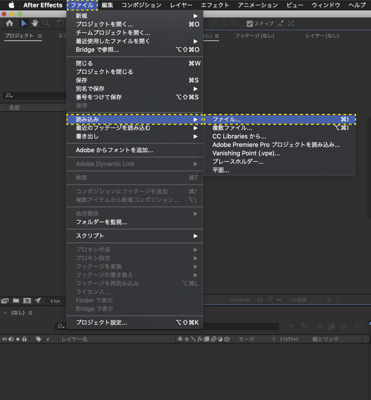Click the snap options icon right of スナップ
The image size is (371, 400).
tap(280, 23)
